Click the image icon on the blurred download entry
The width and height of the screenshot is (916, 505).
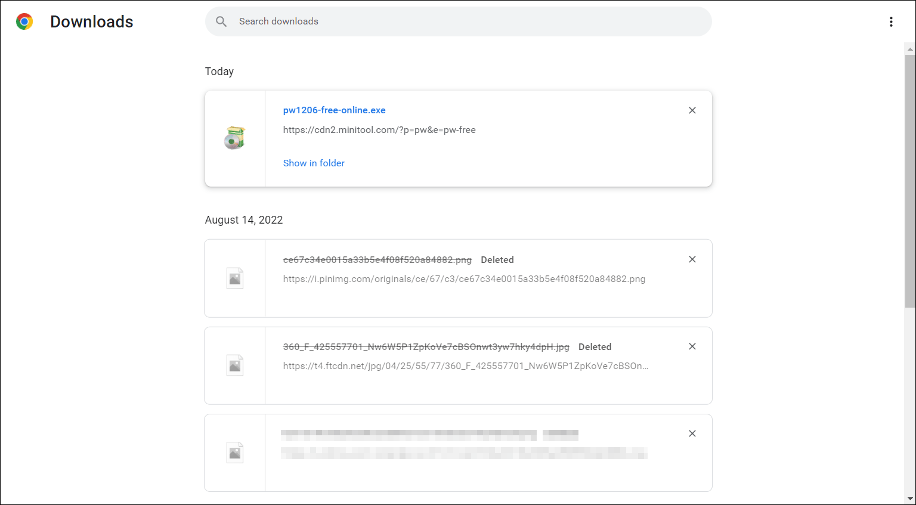tap(234, 452)
